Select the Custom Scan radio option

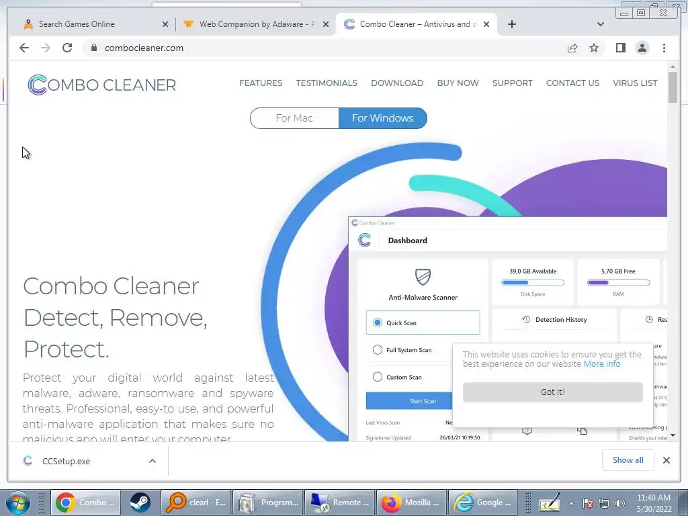378,377
